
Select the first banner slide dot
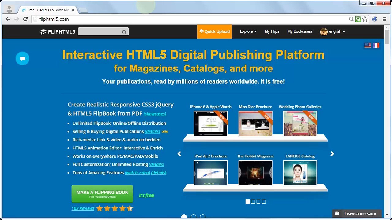(184, 217)
